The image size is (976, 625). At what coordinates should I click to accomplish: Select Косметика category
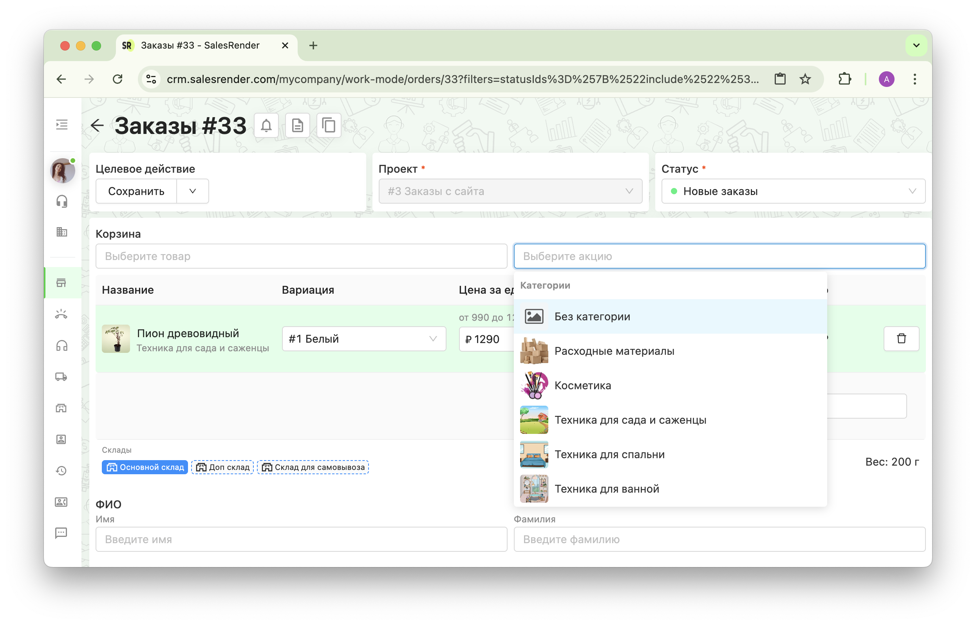[671, 386]
